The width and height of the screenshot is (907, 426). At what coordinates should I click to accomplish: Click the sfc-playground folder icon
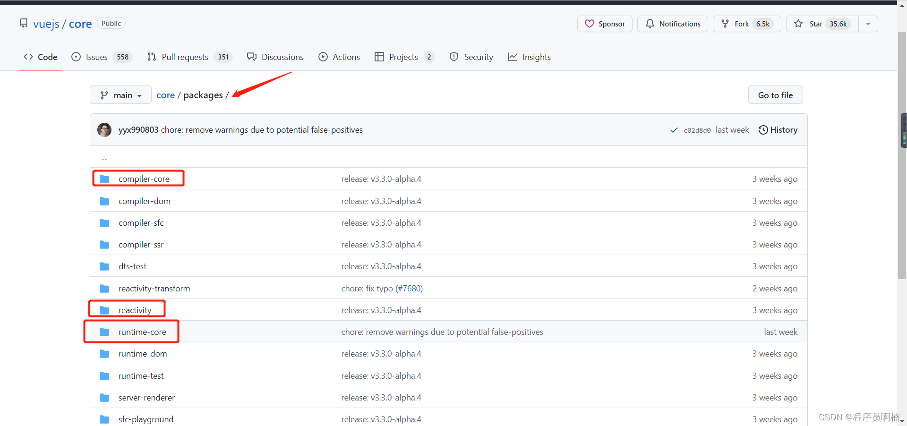[104, 419]
